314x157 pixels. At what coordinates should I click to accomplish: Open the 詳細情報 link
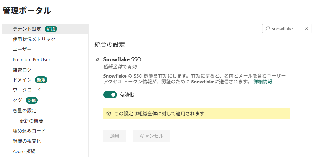tap(263, 82)
